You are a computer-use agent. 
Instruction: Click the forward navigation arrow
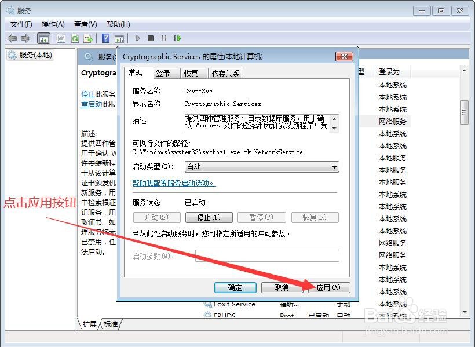[24, 38]
